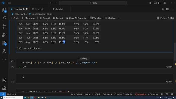Open the Variables panel
Image resolution: width=176 pixels, height=99 pixels.
click(96, 18)
